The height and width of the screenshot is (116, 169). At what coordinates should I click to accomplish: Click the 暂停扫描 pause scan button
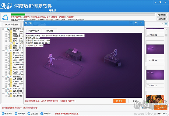[162, 15]
